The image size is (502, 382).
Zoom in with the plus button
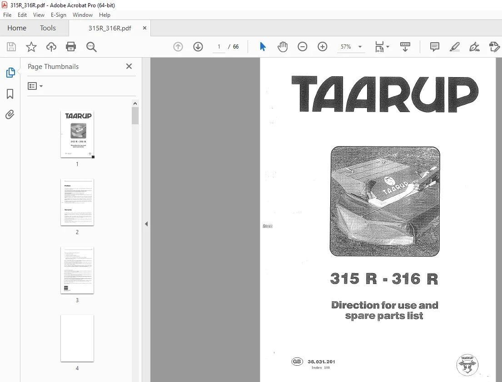(323, 47)
